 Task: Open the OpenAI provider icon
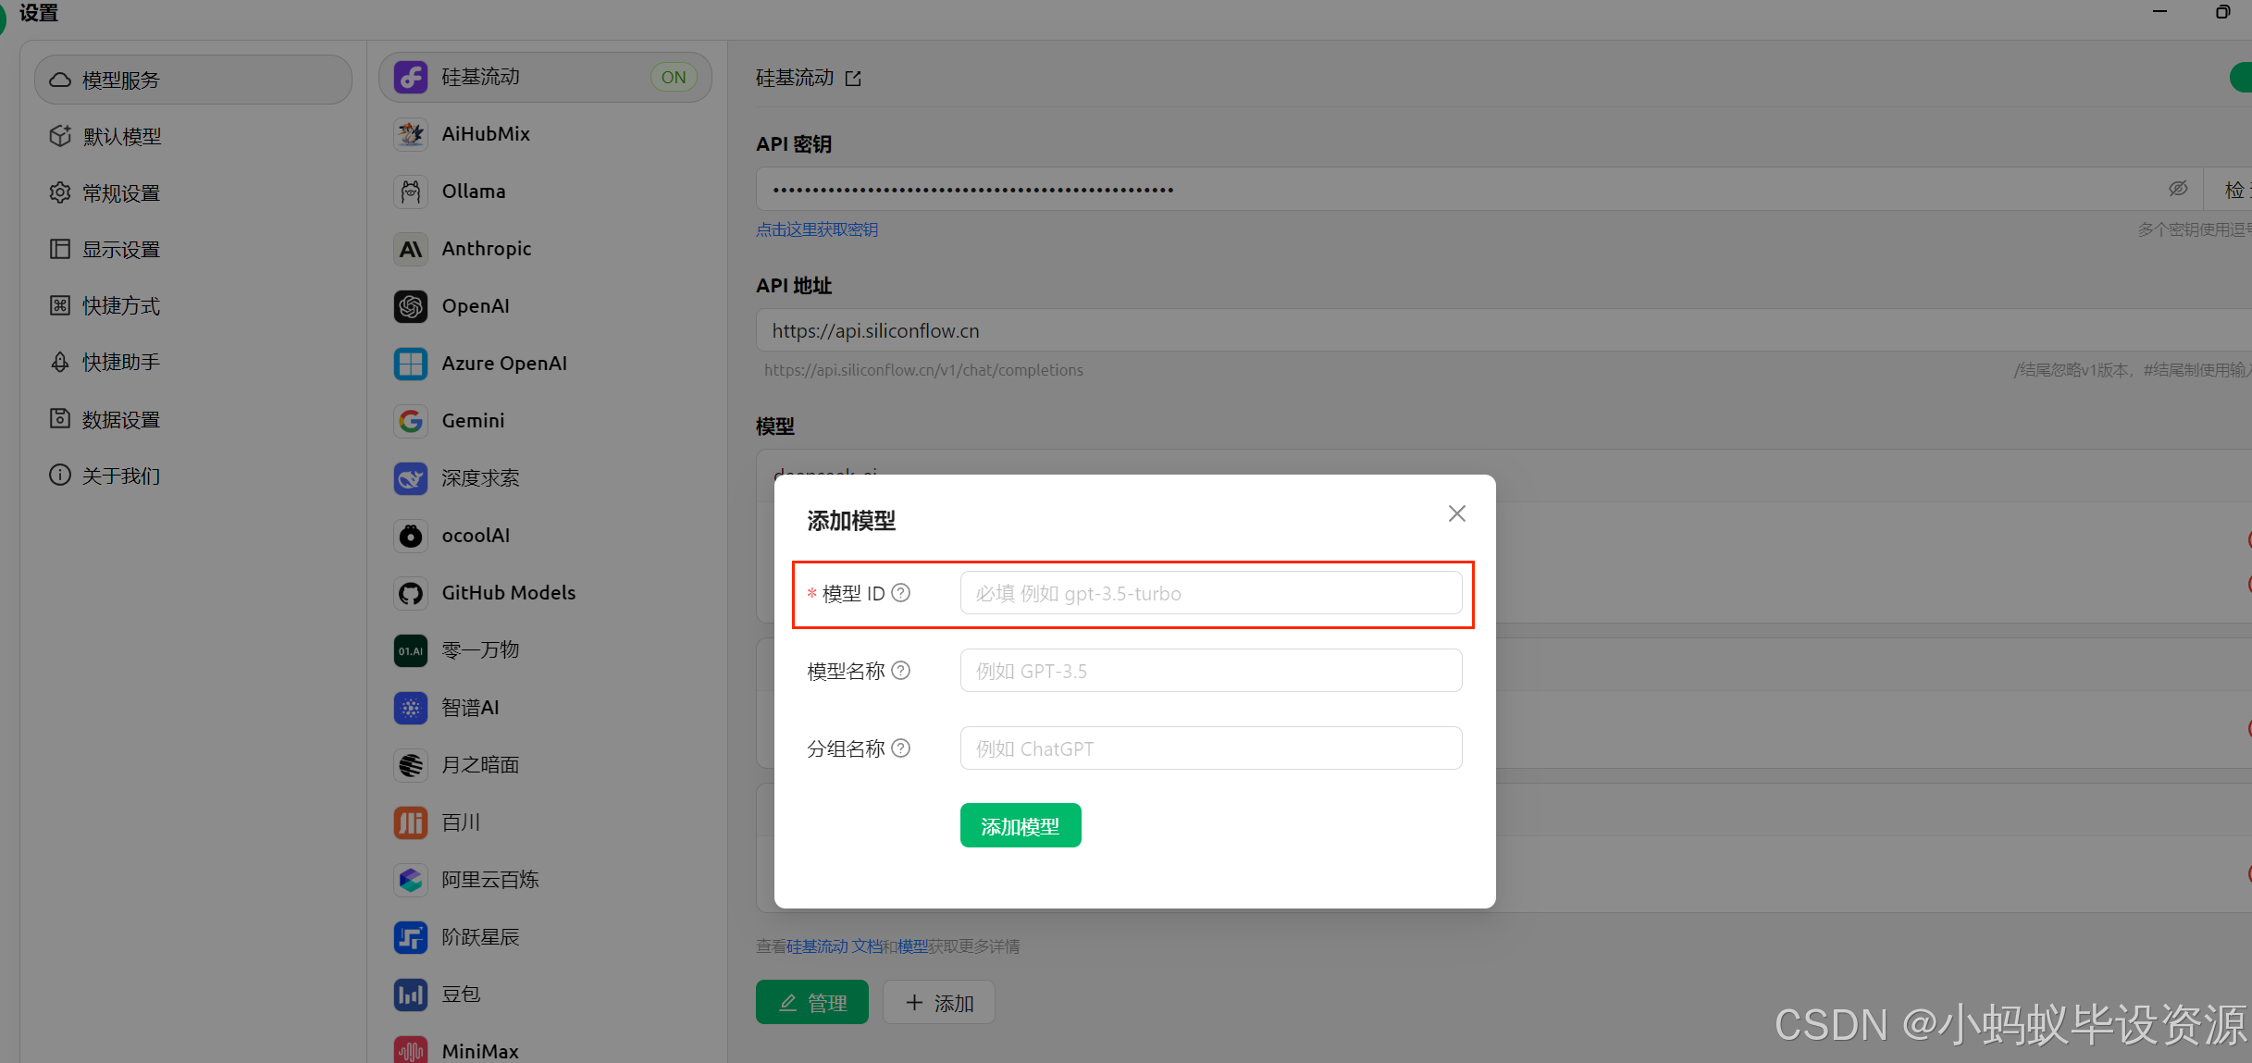click(411, 306)
